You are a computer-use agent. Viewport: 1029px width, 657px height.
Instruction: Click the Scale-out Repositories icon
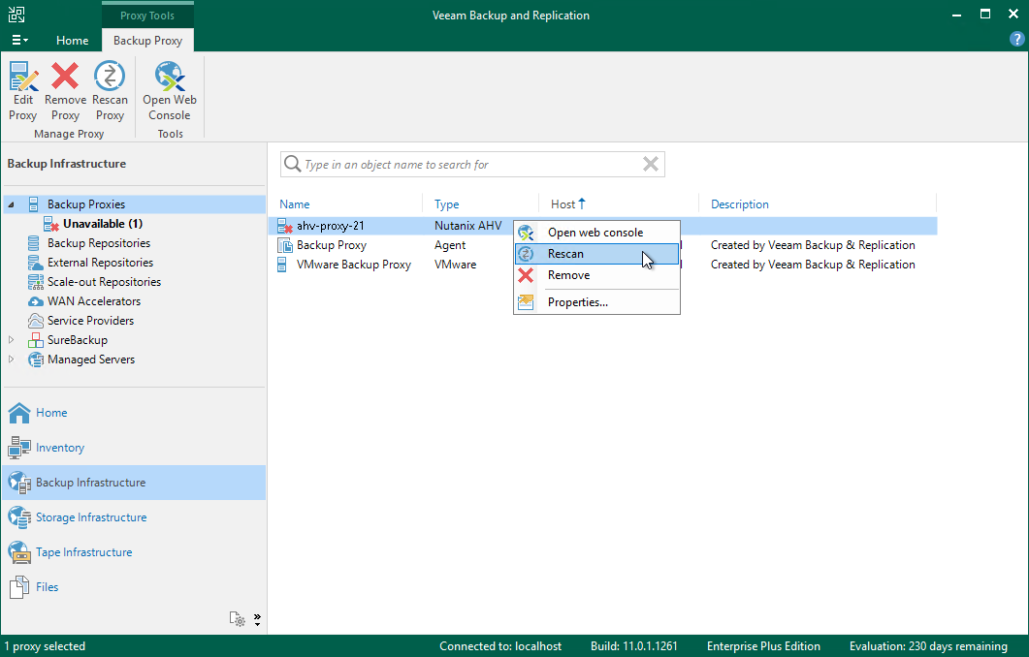[36, 282]
